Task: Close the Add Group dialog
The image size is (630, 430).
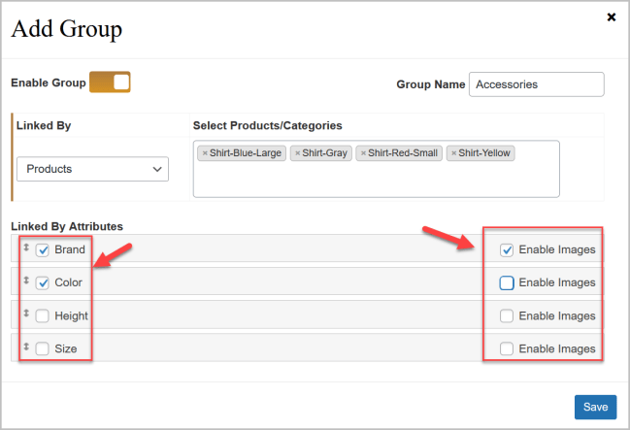Action: [x=612, y=17]
